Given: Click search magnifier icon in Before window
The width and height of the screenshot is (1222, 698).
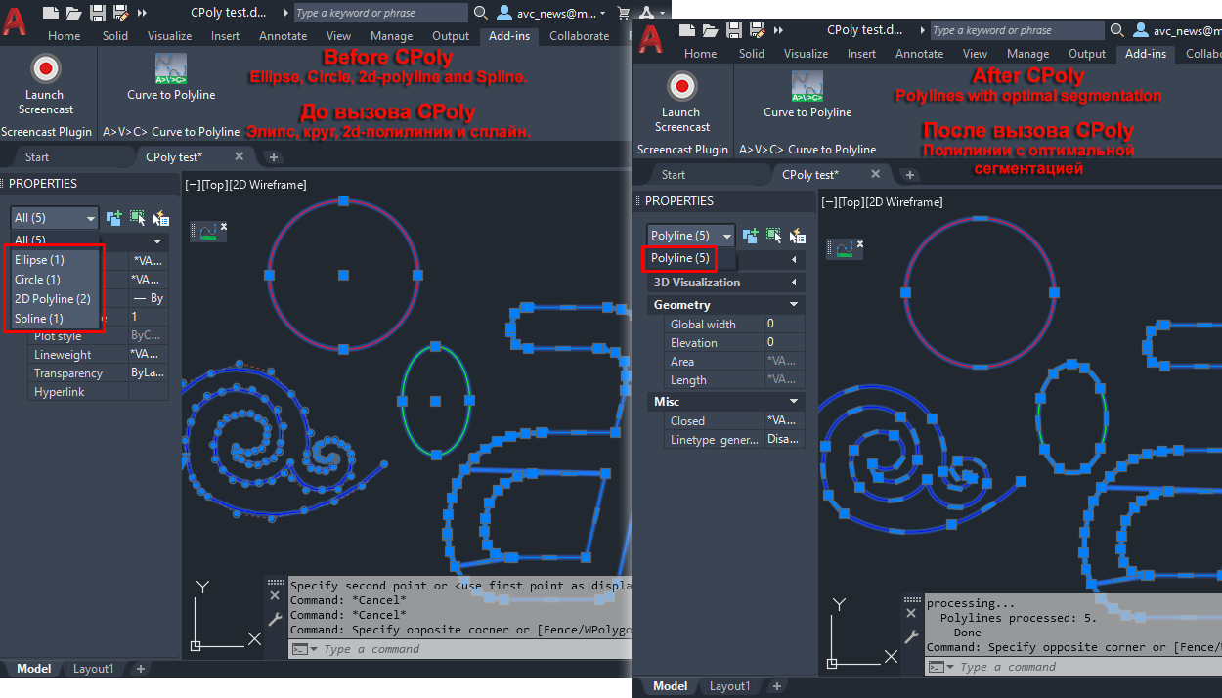Looking at the screenshot, I should click(x=481, y=13).
